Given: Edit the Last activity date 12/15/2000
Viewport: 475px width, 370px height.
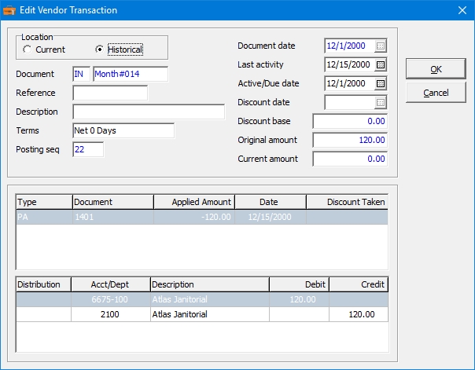Looking at the screenshot, I should [350, 64].
